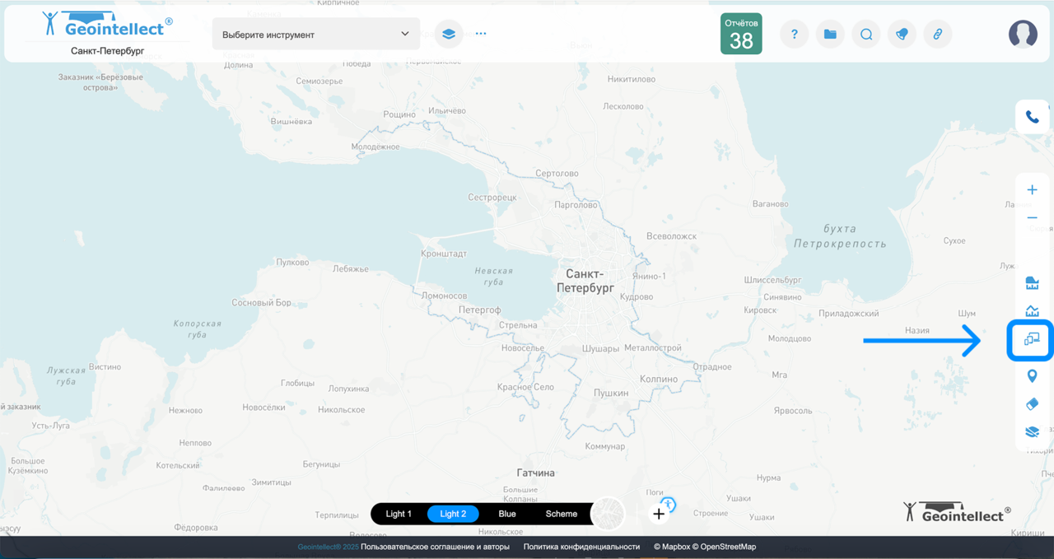1054x559 pixels.
Task: Click the search magnifier icon
Action: point(866,34)
